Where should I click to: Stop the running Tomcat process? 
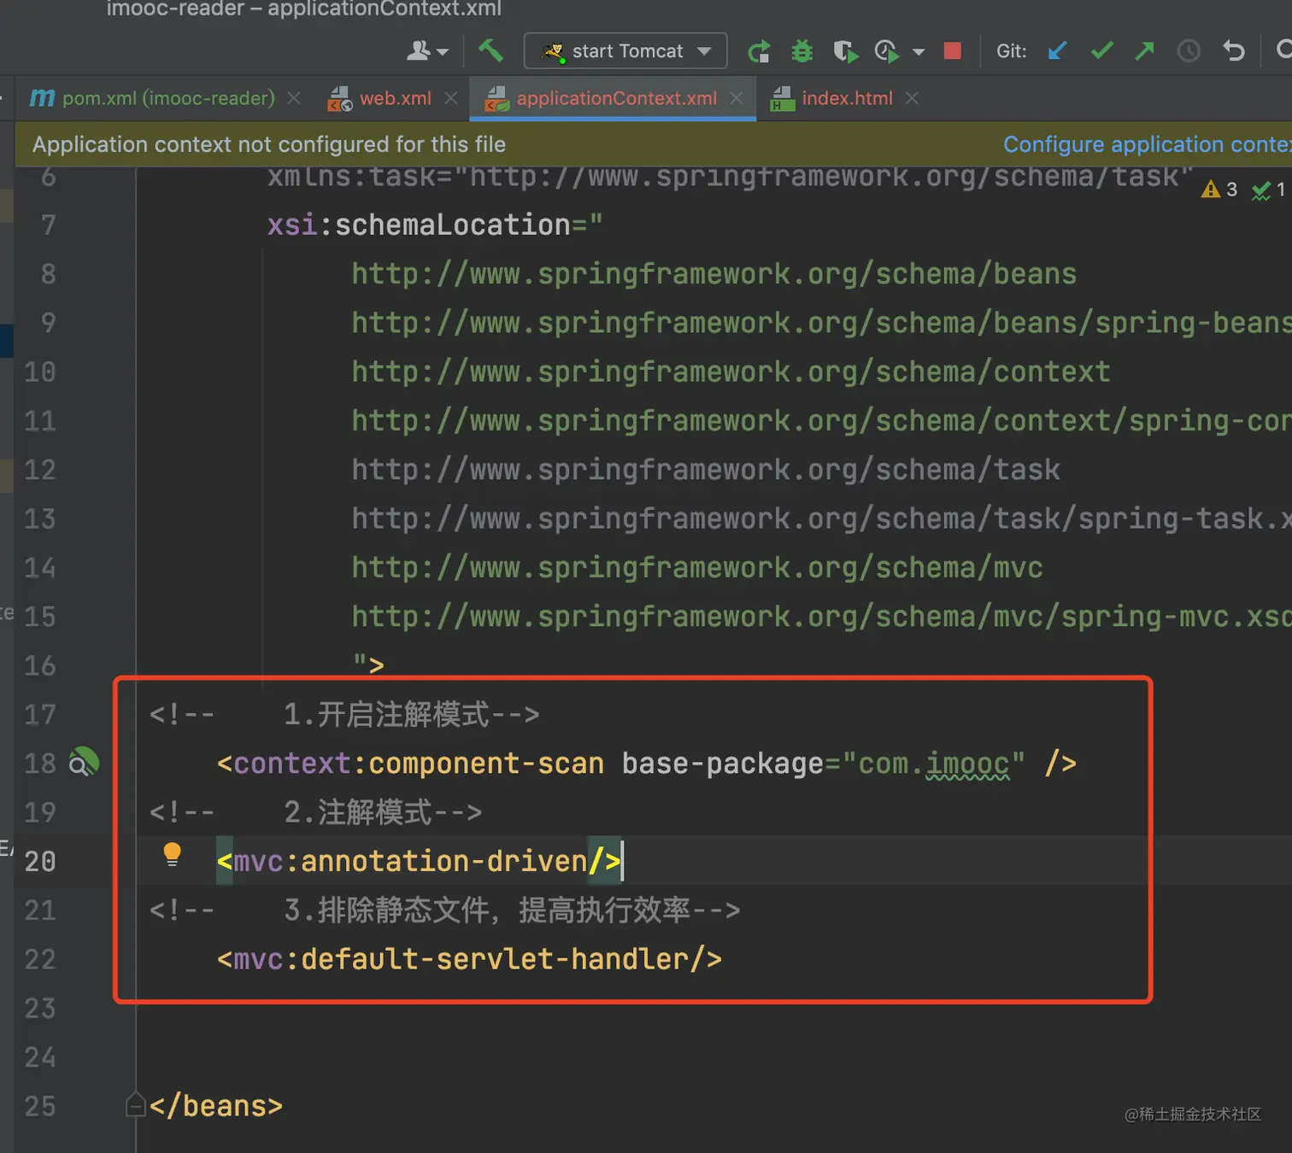tap(953, 51)
